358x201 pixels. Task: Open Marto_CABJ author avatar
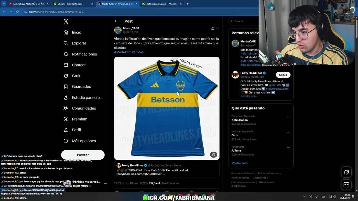click(118, 30)
